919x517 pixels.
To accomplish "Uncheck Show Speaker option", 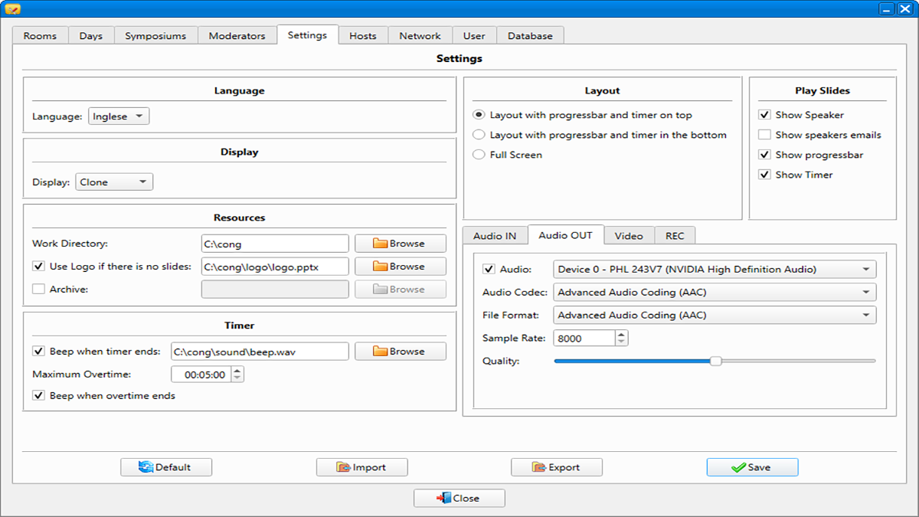I will click(x=764, y=115).
